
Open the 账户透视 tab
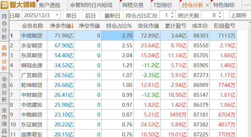tap(50, 5)
